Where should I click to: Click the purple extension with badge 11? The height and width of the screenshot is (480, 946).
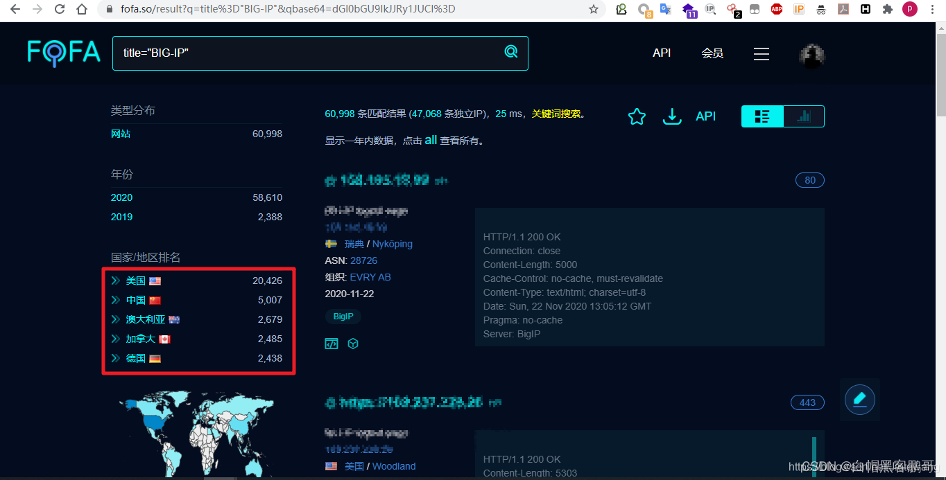pyautogui.click(x=689, y=10)
